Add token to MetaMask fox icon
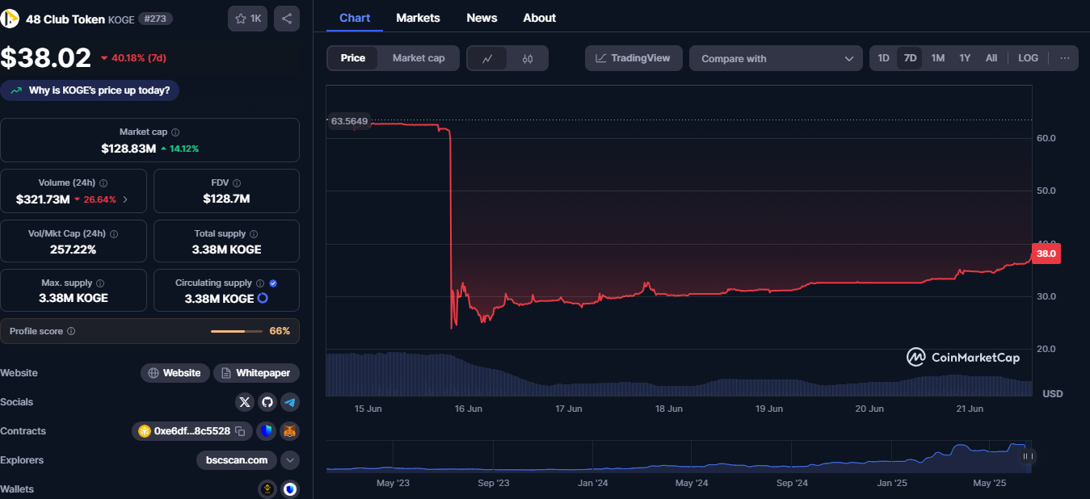The image size is (1090, 499). 290,431
